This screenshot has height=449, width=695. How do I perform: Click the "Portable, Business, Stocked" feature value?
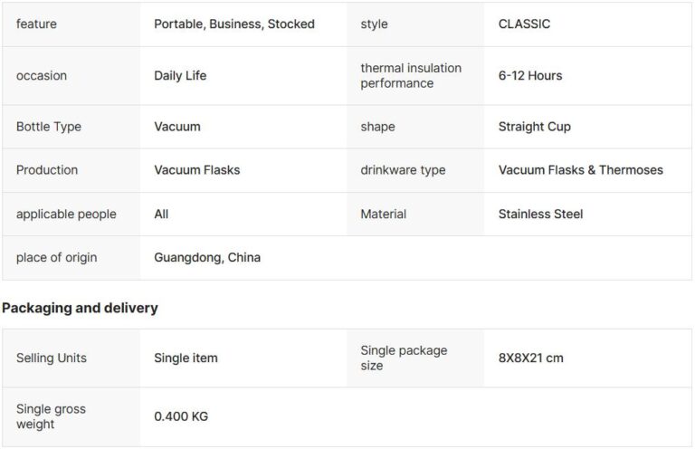(234, 24)
